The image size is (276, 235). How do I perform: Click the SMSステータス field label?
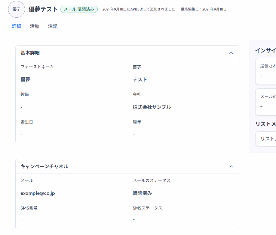point(147,208)
